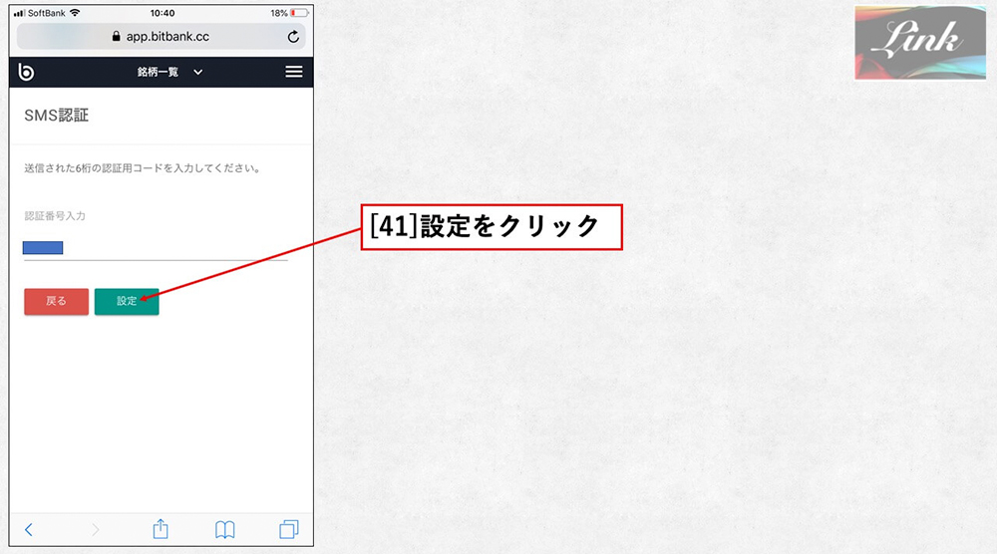Viewport: 997px width, 554px height.
Task: Click Safari forward arrow
Action: (x=96, y=529)
